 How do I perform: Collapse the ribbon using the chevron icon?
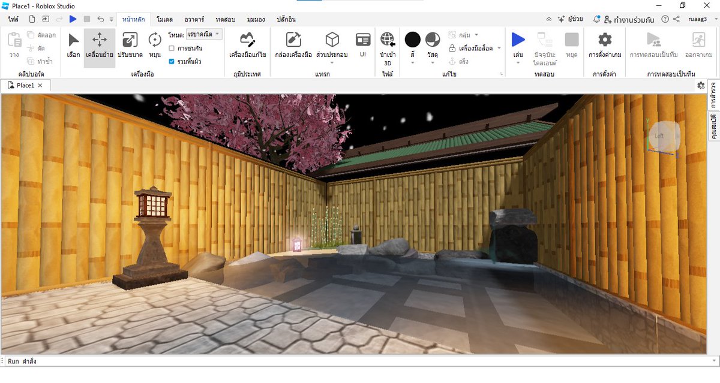(x=549, y=19)
